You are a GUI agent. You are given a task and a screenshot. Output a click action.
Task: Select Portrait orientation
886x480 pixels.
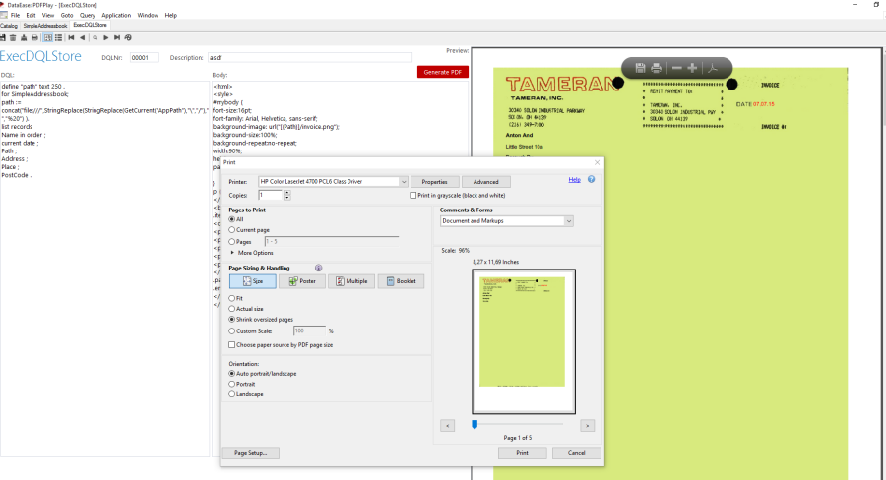click(231, 384)
